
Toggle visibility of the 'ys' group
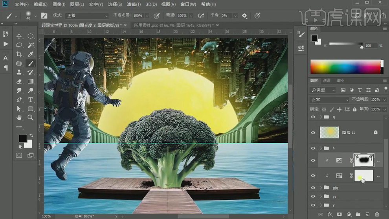tap(313, 196)
